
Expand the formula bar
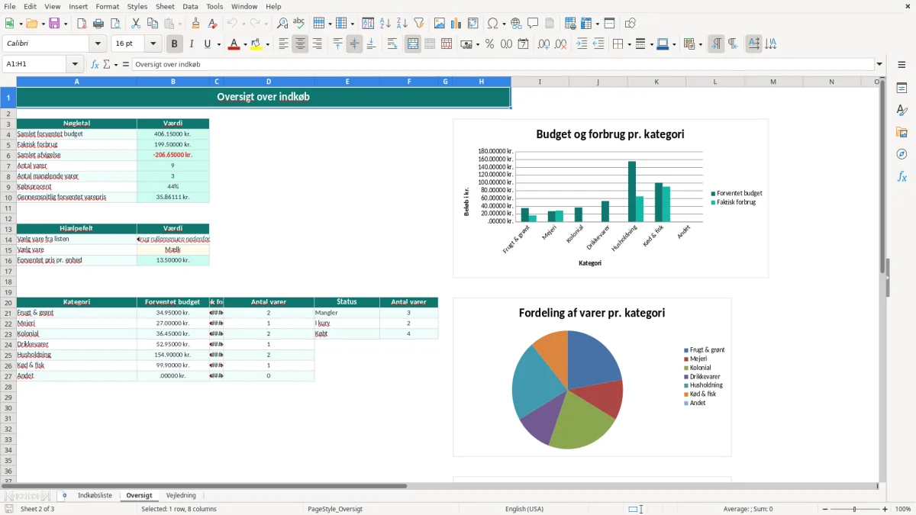(879, 64)
